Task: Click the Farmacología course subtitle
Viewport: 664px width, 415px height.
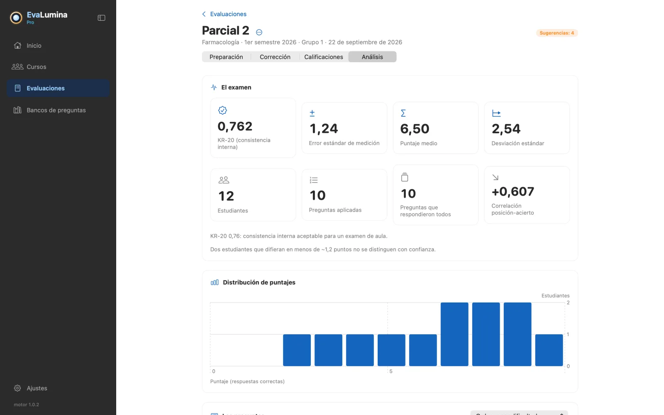Action: point(302,42)
